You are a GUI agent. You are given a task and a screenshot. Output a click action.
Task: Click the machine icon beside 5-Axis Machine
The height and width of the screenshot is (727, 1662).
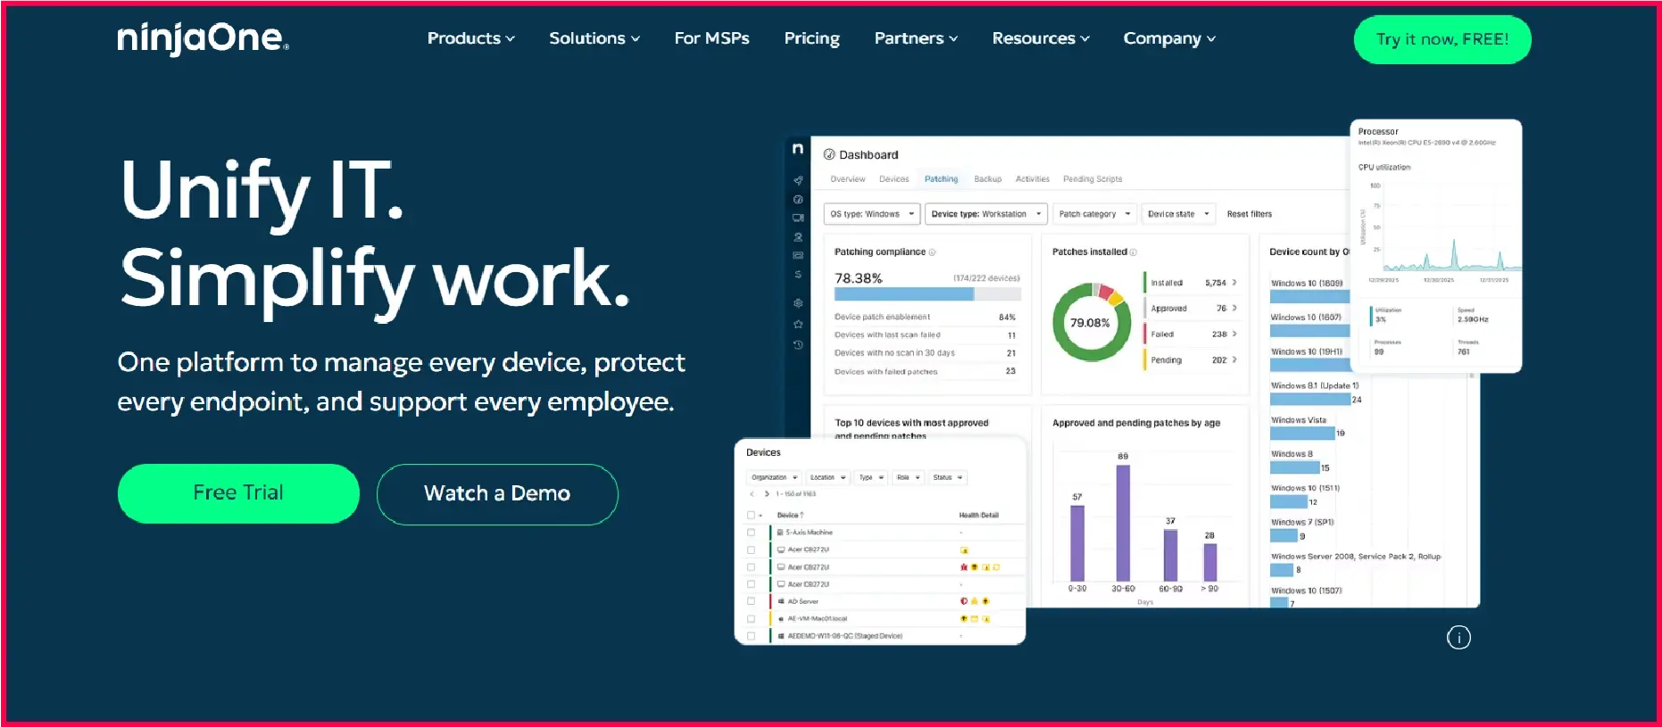pyautogui.click(x=780, y=533)
